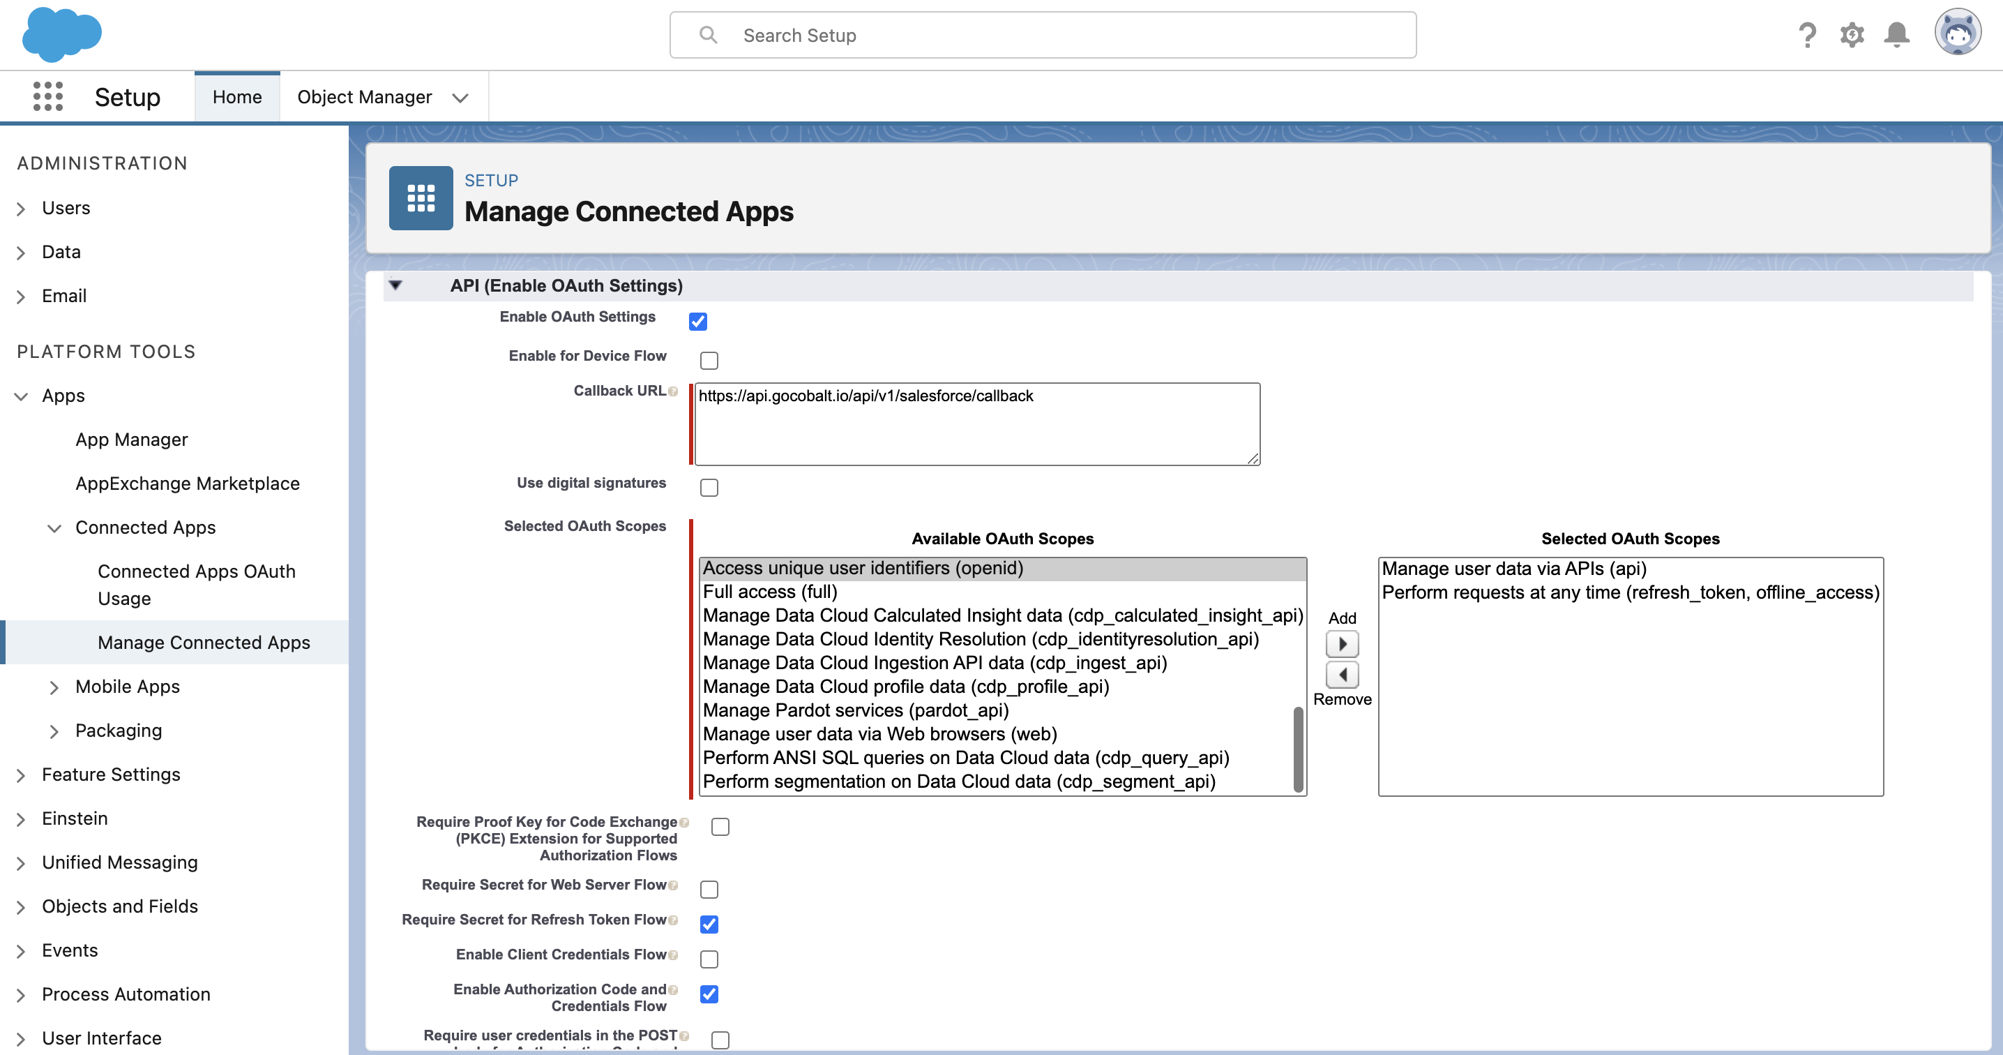Collapse the Apps section in sidebar
2003x1055 pixels.
pos(20,397)
